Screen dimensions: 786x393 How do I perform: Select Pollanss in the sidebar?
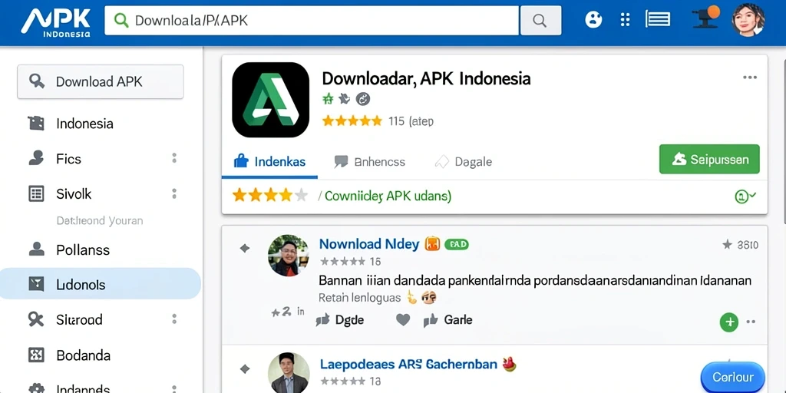83,249
